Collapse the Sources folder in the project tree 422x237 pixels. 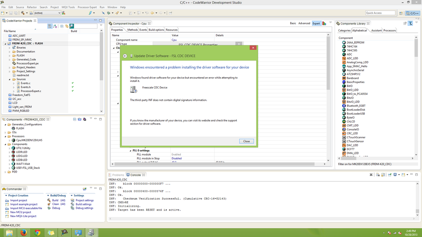pos(10,79)
